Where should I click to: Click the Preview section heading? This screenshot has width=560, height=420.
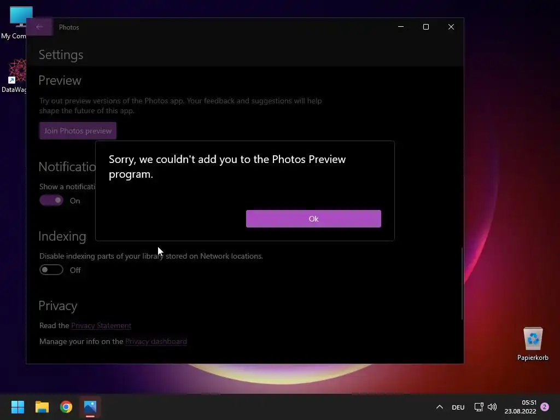60,80
